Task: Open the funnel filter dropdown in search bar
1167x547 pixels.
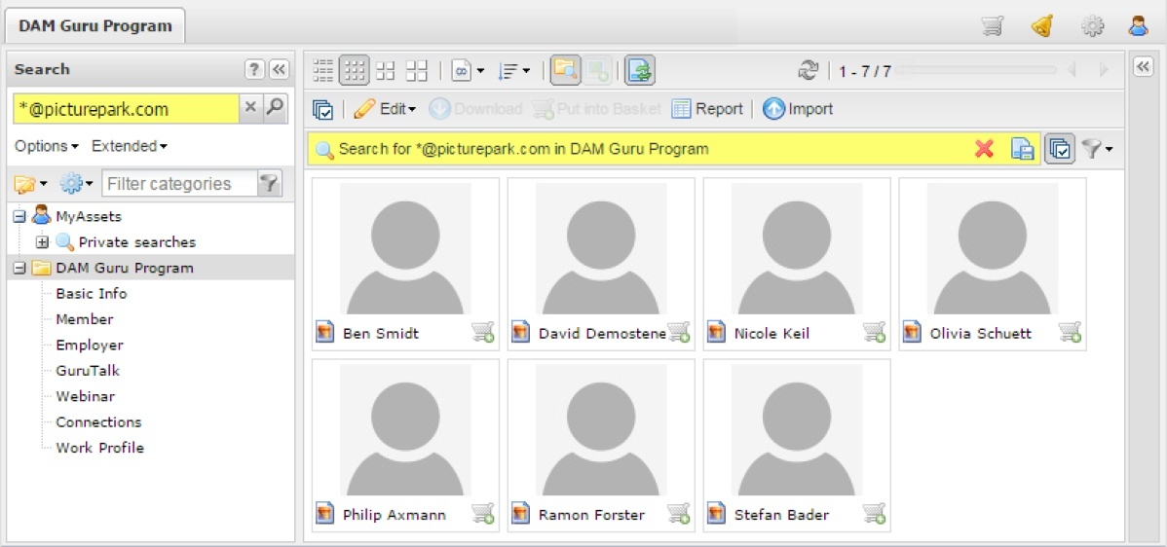Action: [x=1097, y=149]
